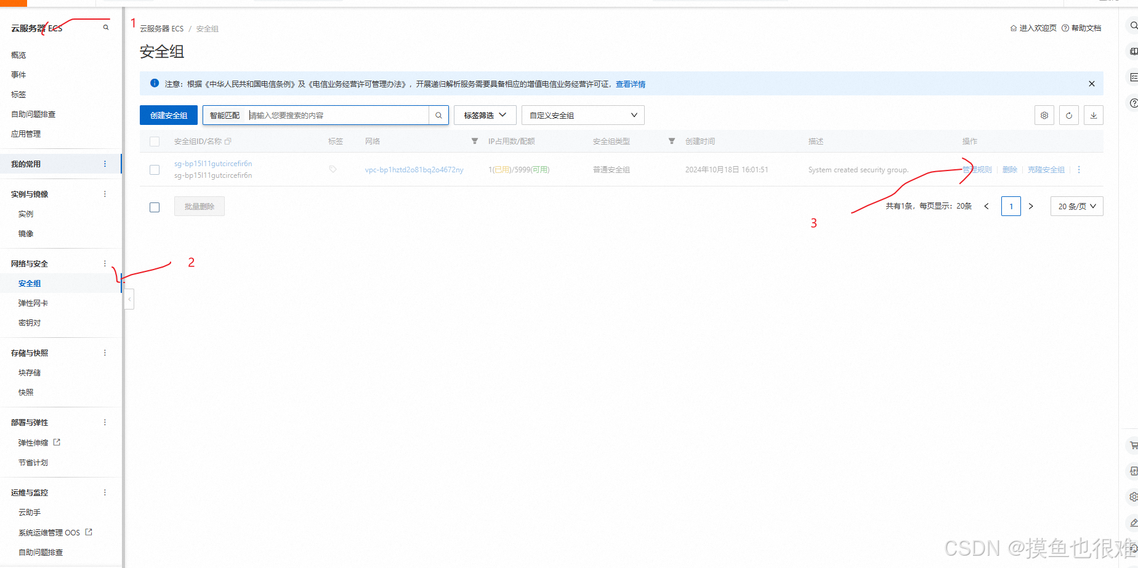Open the 标签筛选 dropdown
This screenshot has height=568, width=1138.
[485, 115]
